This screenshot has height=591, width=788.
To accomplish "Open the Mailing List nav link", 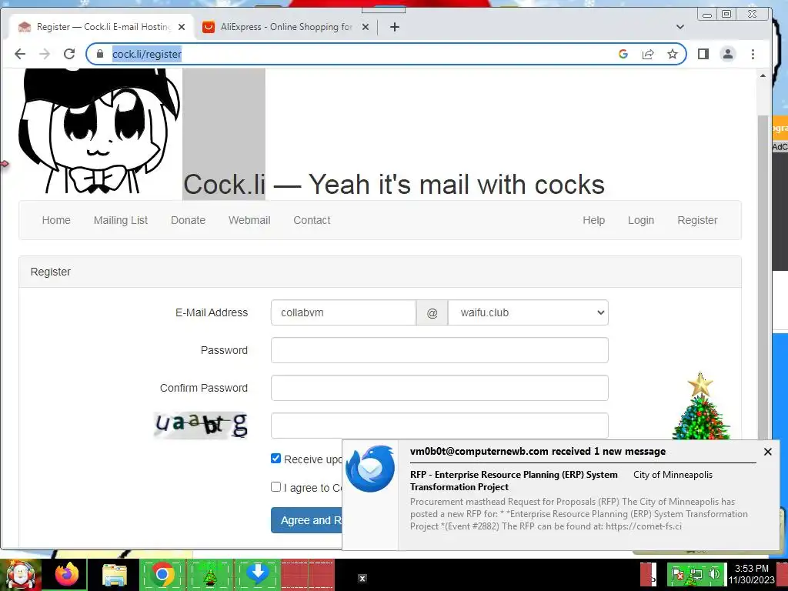I will point(121,220).
